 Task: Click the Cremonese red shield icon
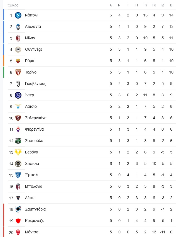point(18,221)
